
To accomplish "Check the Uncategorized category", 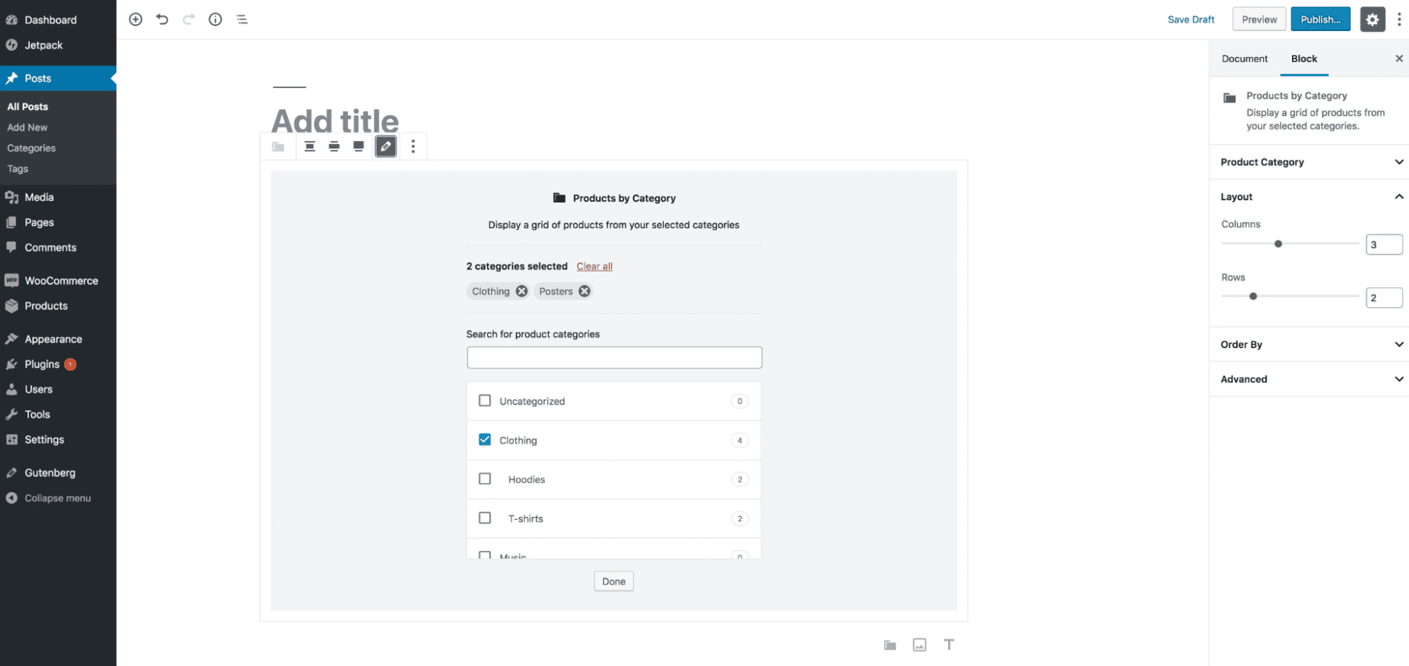I will tap(485, 400).
